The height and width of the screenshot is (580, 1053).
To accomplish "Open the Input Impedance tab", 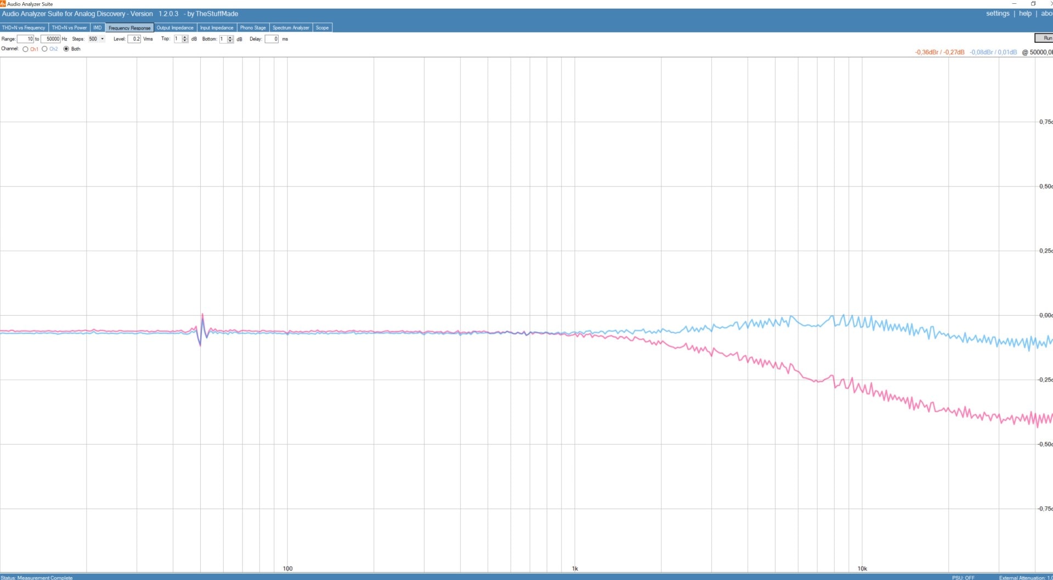I will (x=217, y=27).
